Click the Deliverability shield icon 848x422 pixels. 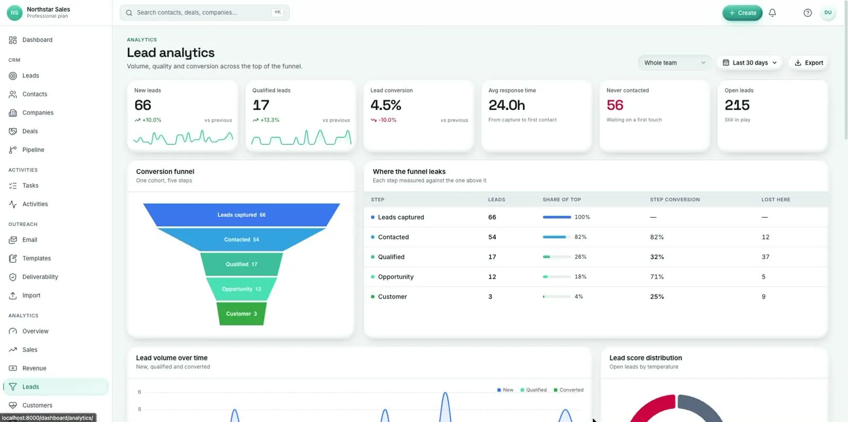pos(13,277)
